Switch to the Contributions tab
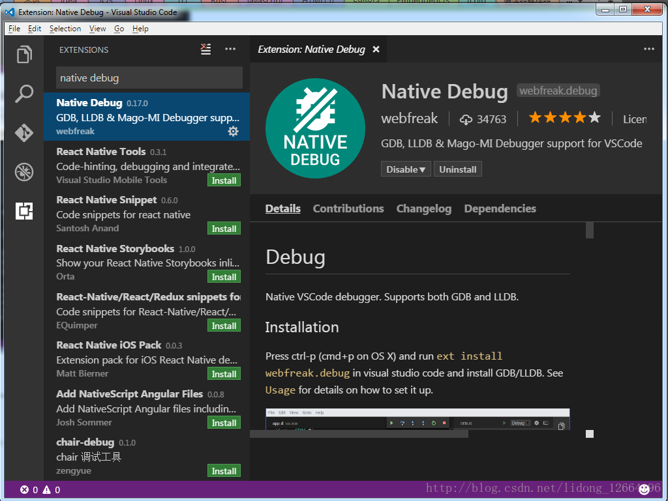Viewport: 668px width, 501px height. click(348, 208)
